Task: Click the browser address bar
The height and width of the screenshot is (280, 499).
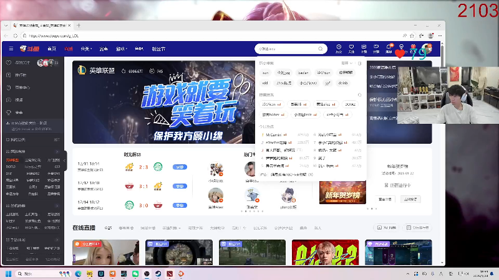Action: click(x=210, y=36)
